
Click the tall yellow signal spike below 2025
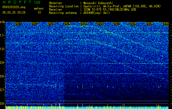(82, 106)
